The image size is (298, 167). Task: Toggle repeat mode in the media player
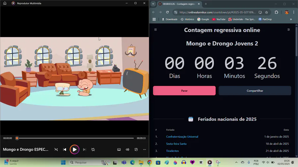tap(93, 150)
